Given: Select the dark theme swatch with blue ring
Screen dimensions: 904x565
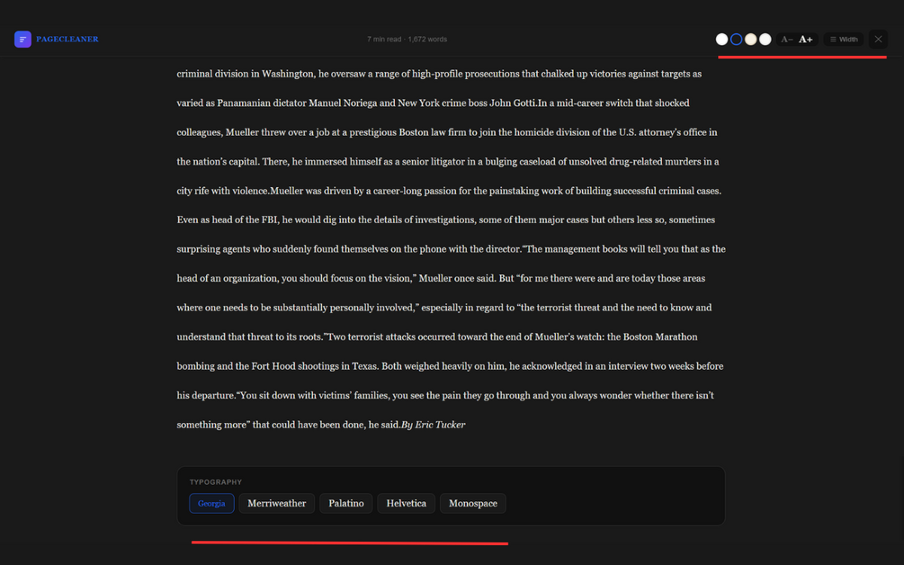Looking at the screenshot, I should tap(736, 40).
